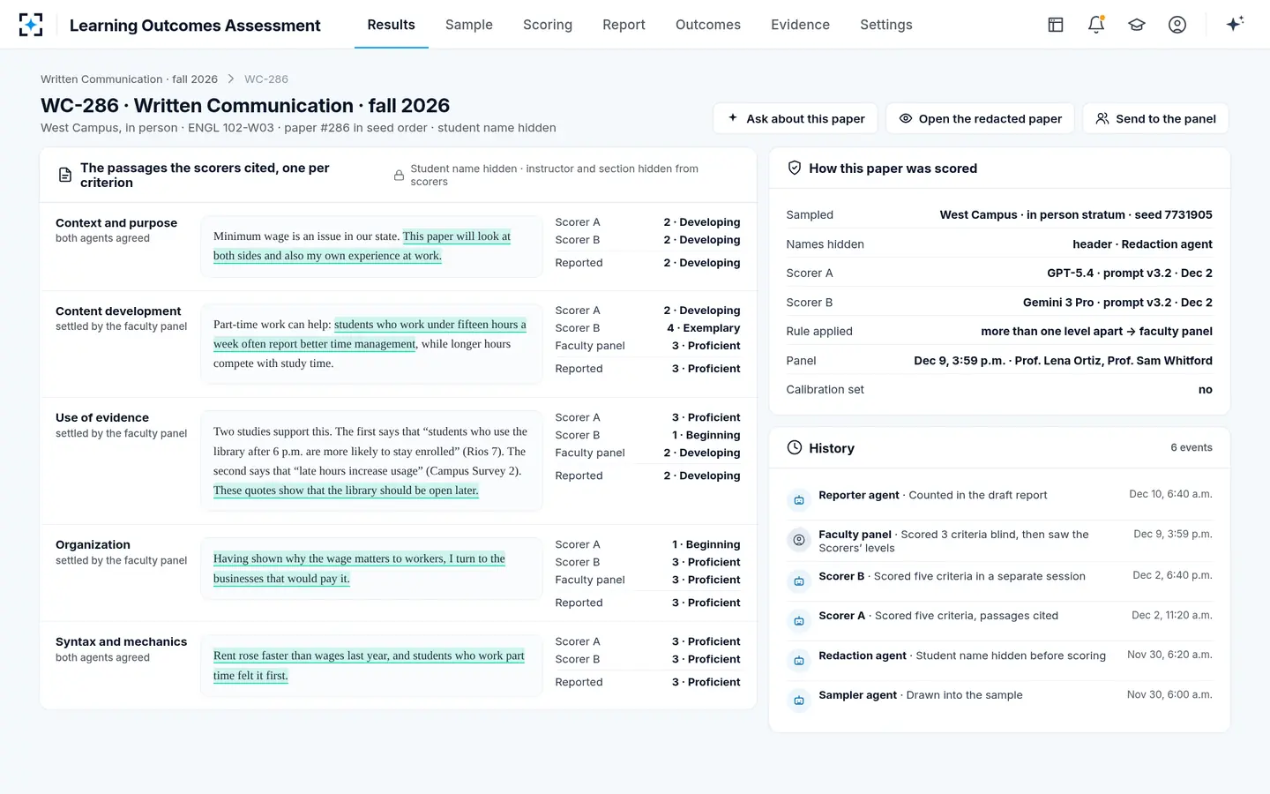Click the '4 · Exemplary' Scorer B score
This screenshot has height=794, width=1270.
point(704,327)
